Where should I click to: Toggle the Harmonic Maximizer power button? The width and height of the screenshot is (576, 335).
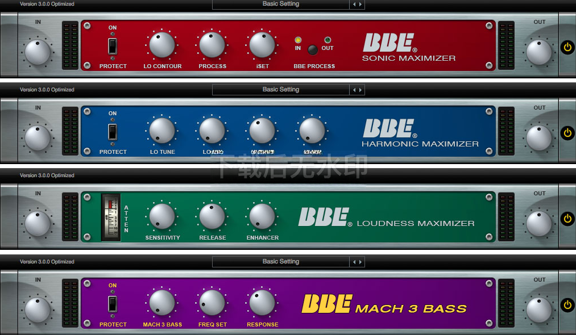567,133
